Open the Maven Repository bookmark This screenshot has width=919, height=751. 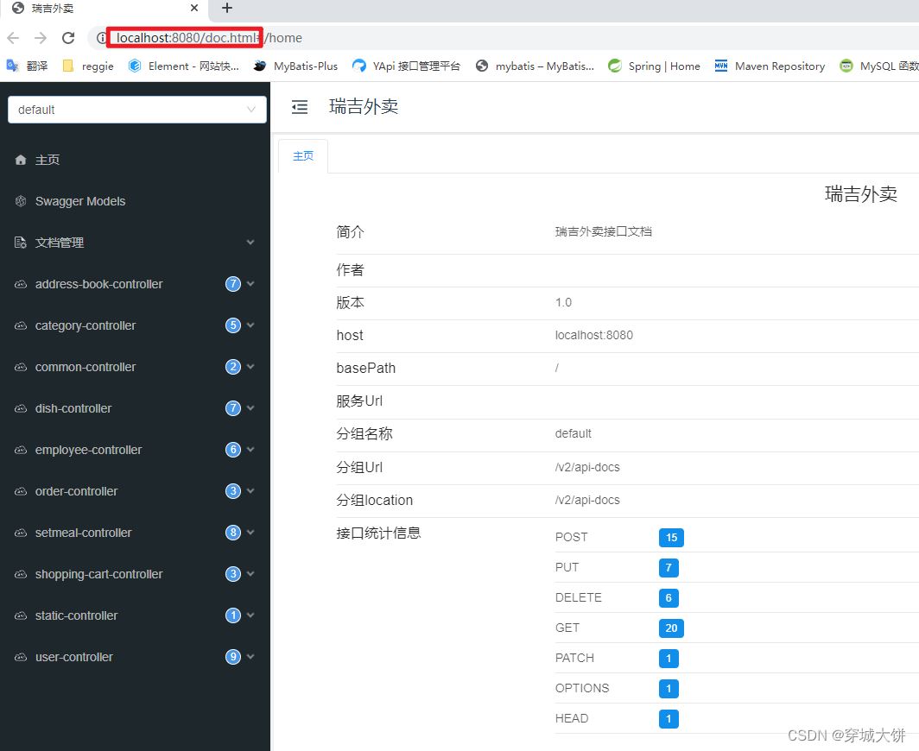(x=770, y=66)
